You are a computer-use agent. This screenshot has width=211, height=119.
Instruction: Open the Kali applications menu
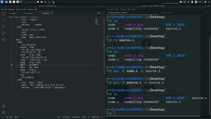[2, 2]
